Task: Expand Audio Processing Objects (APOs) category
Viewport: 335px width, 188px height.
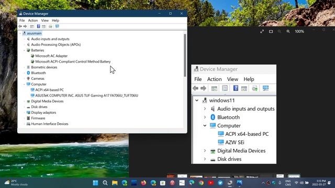Action: 25,44
